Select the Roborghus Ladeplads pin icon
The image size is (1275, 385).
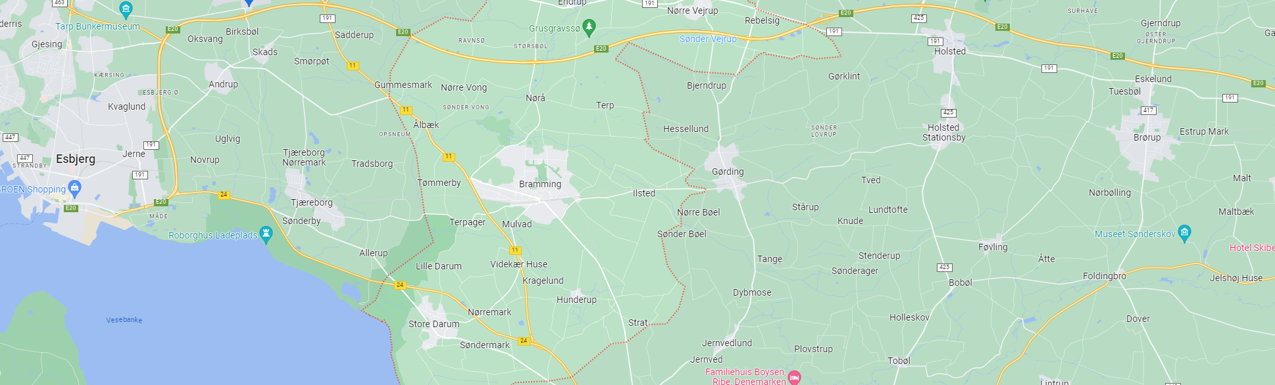coord(266,234)
